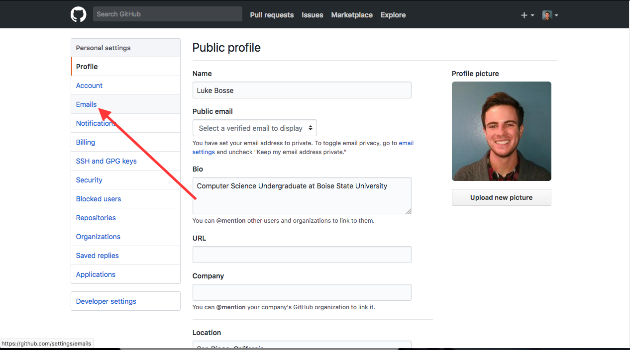The image size is (630, 350).
Task: Open Organizations settings
Action: point(126,237)
